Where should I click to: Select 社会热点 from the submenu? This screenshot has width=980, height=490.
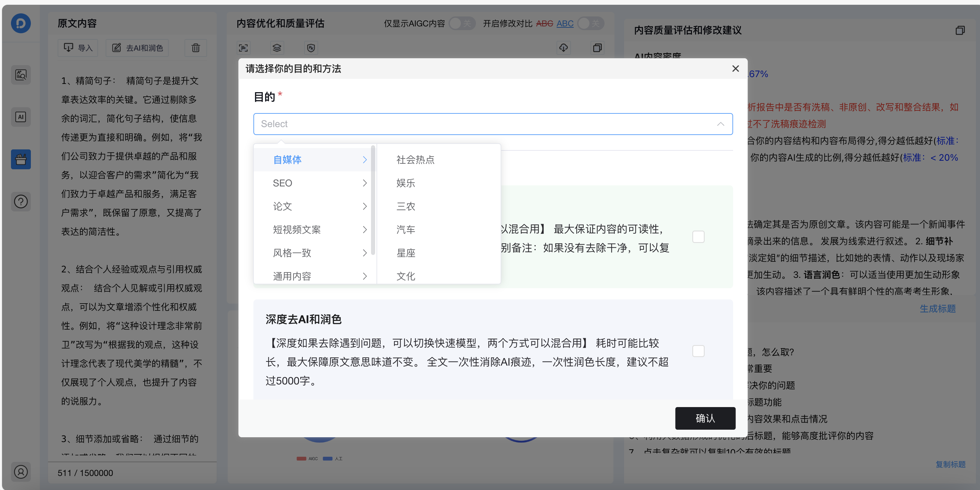415,160
